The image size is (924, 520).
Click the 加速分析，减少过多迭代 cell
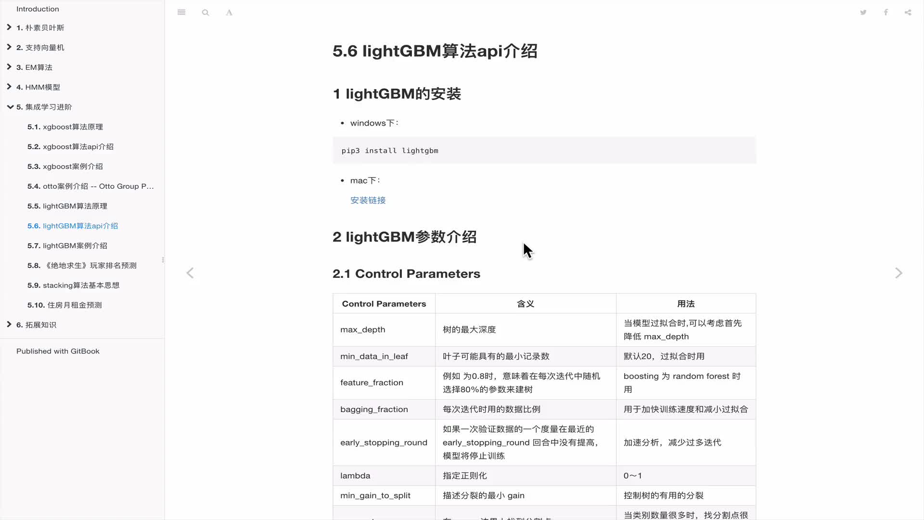coord(686,442)
